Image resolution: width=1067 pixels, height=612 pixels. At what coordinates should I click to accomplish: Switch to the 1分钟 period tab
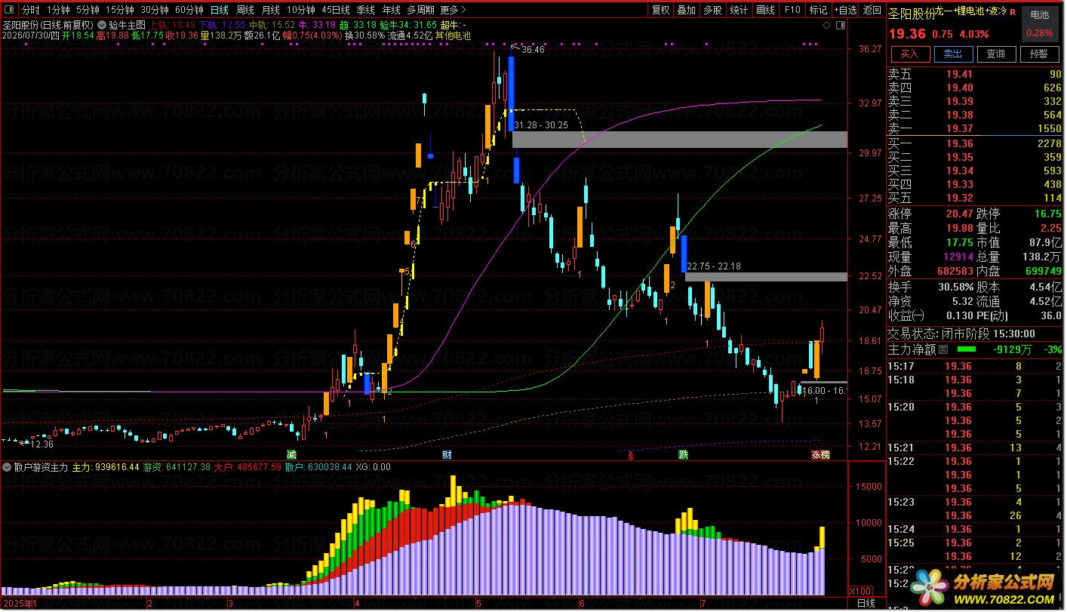pos(58,10)
